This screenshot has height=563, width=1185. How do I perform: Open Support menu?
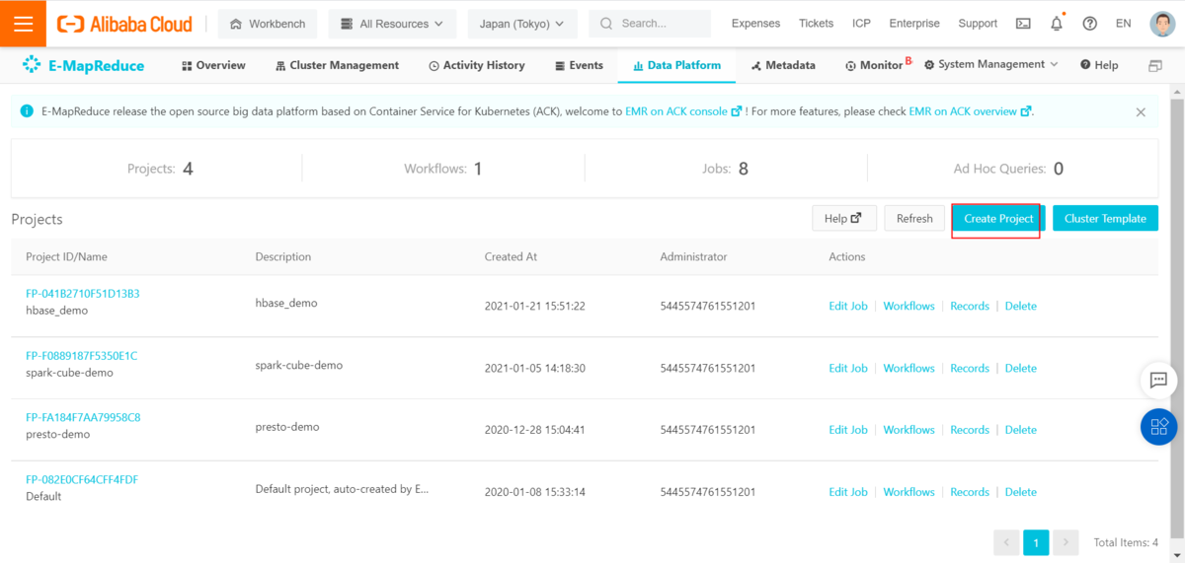978,24
